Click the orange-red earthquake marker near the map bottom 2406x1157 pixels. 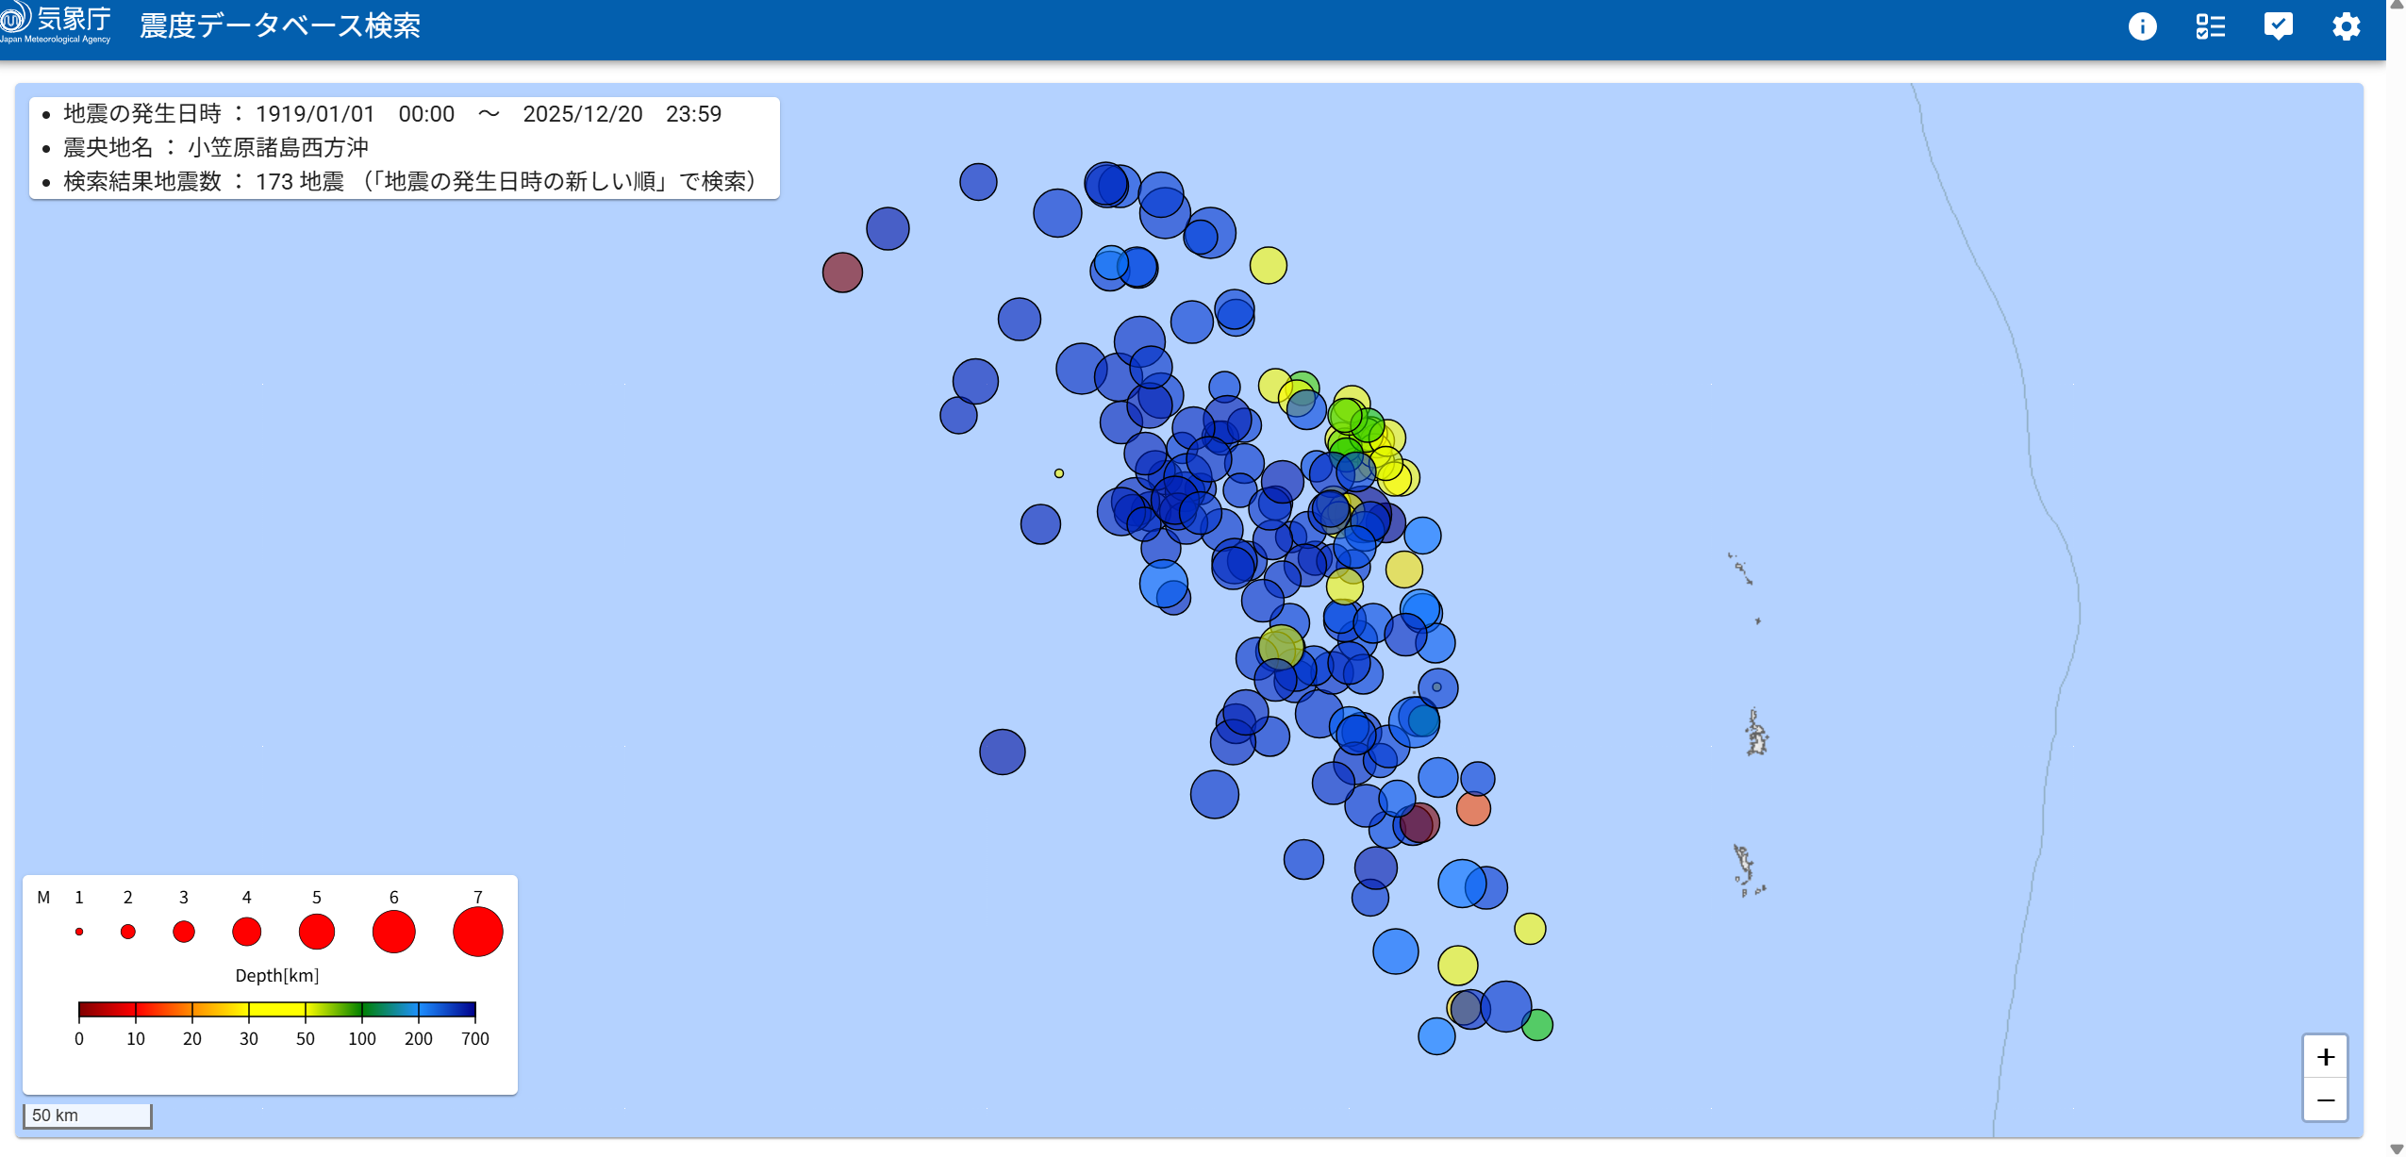[1473, 808]
